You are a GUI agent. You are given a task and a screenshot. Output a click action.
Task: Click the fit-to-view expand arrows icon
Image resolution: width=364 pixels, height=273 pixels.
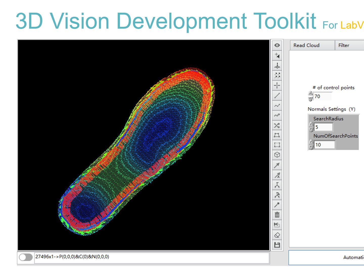pyautogui.click(x=277, y=75)
